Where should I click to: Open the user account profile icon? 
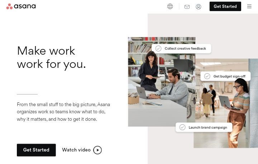(199, 7)
